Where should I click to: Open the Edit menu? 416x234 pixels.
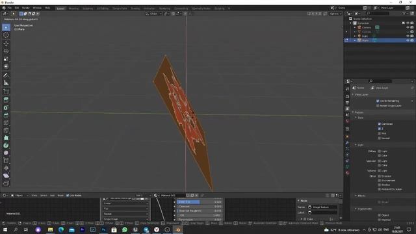(x=17, y=8)
